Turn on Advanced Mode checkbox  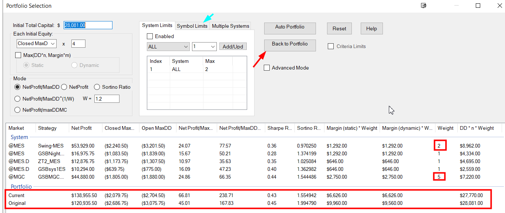click(x=267, y=68)
